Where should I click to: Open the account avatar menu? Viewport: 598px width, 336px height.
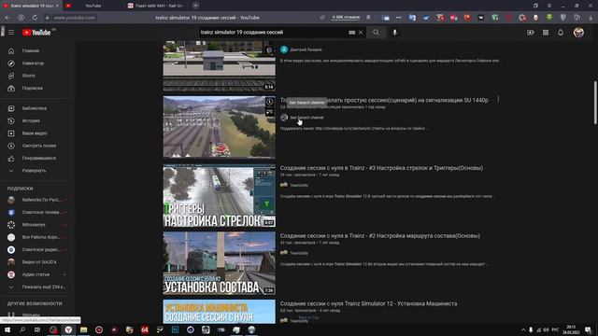(x=578, y=33)
